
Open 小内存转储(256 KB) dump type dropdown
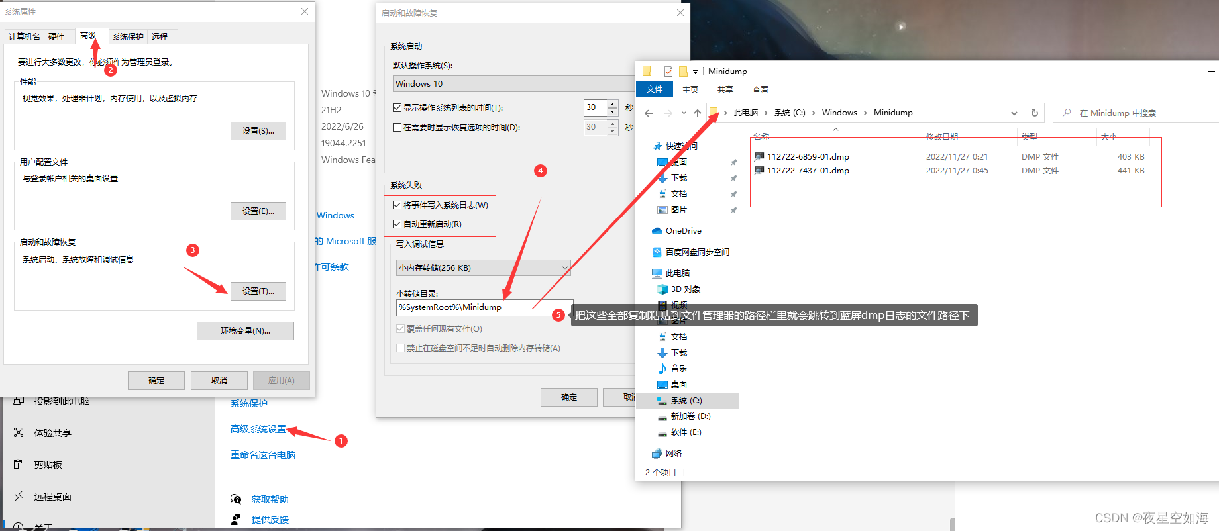coord(483,267)
